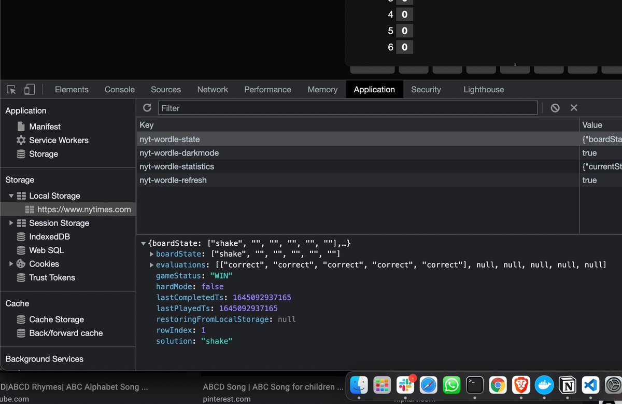Switch to the Memory tab

point(322,90)
